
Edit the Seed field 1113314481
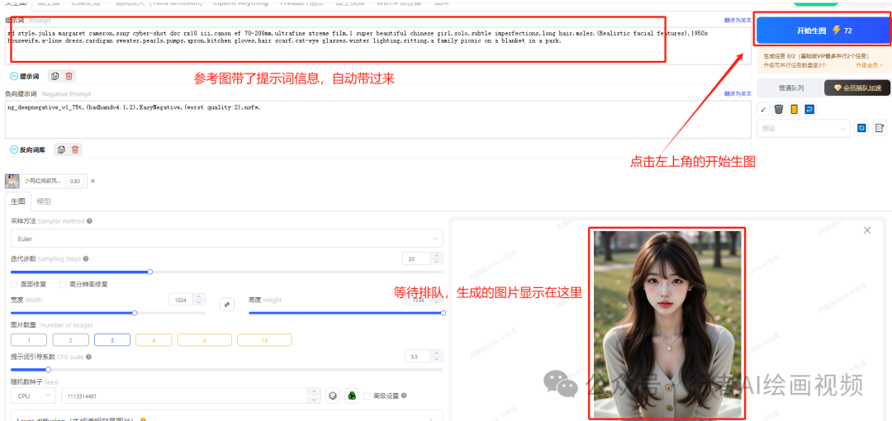[185, 395]
